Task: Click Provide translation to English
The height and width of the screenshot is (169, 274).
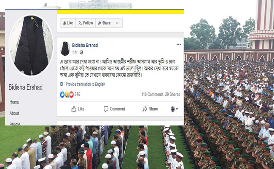Action: point(85,84)
